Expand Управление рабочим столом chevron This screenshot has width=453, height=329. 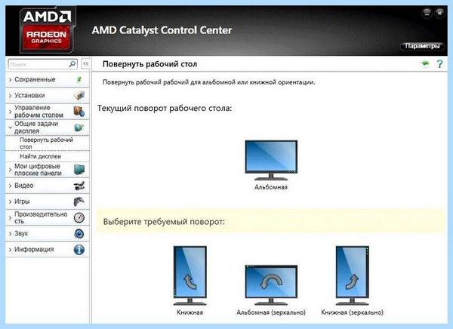(10, 112)
